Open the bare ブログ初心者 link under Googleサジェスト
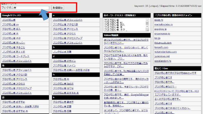This screenshot has width=203, height=114. click(x=9, y=20)
